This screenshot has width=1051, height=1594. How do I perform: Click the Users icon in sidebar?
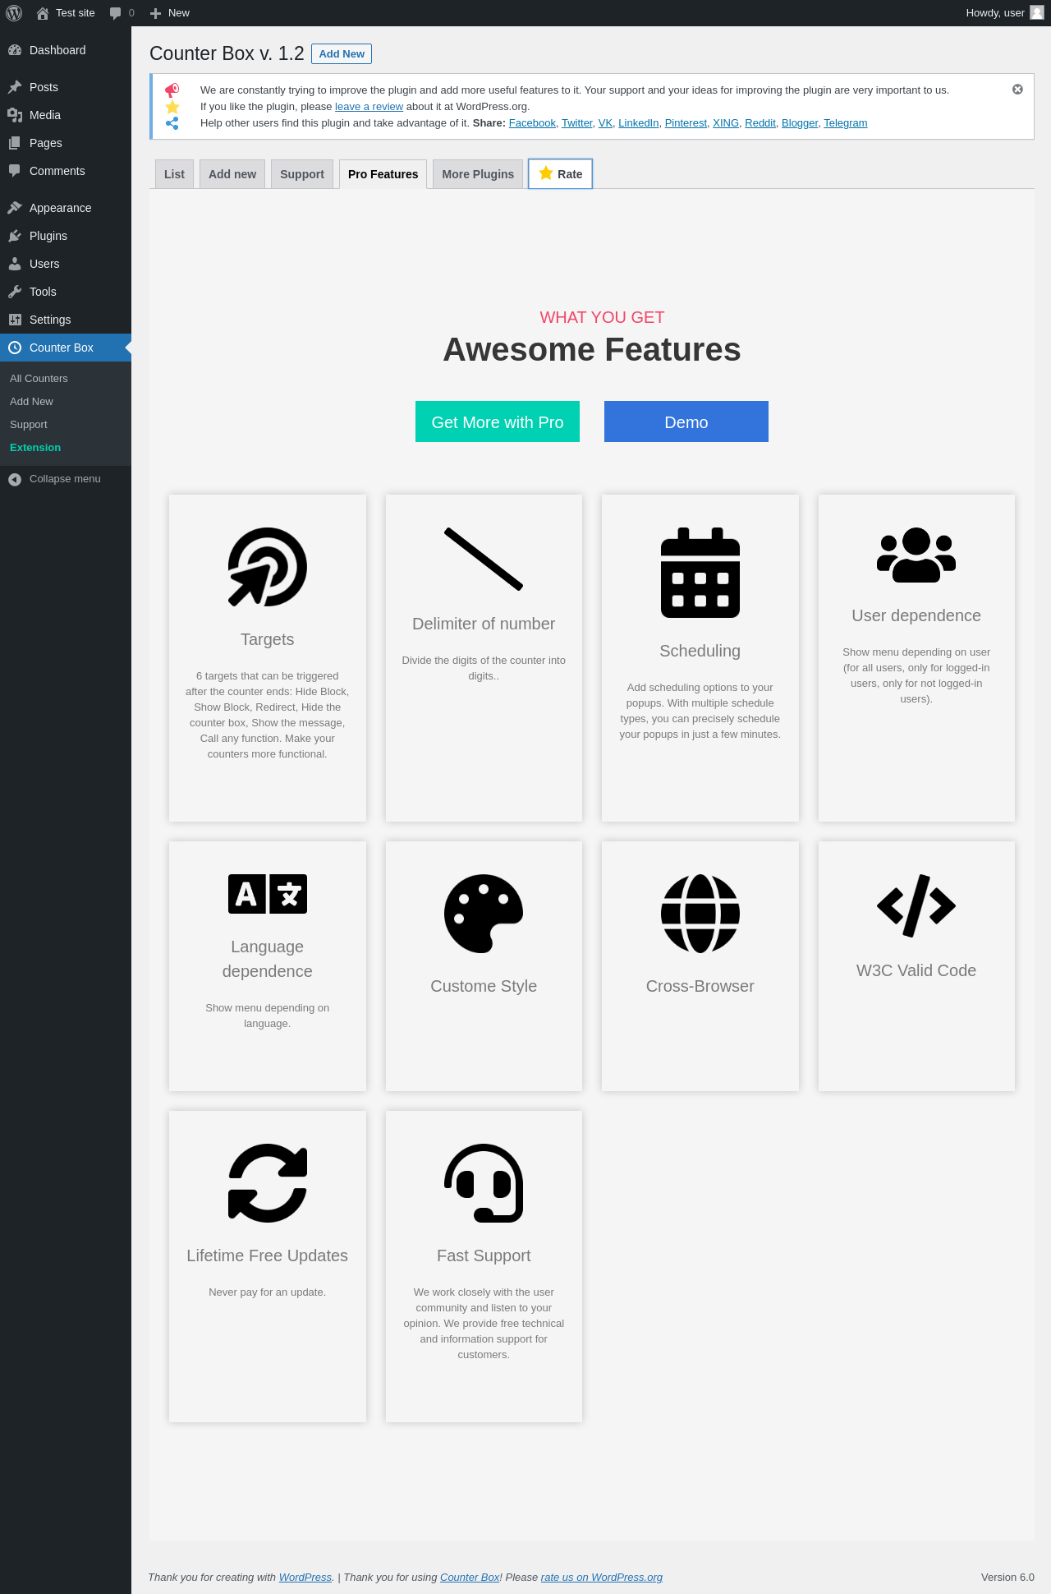[x=15, y=264]
